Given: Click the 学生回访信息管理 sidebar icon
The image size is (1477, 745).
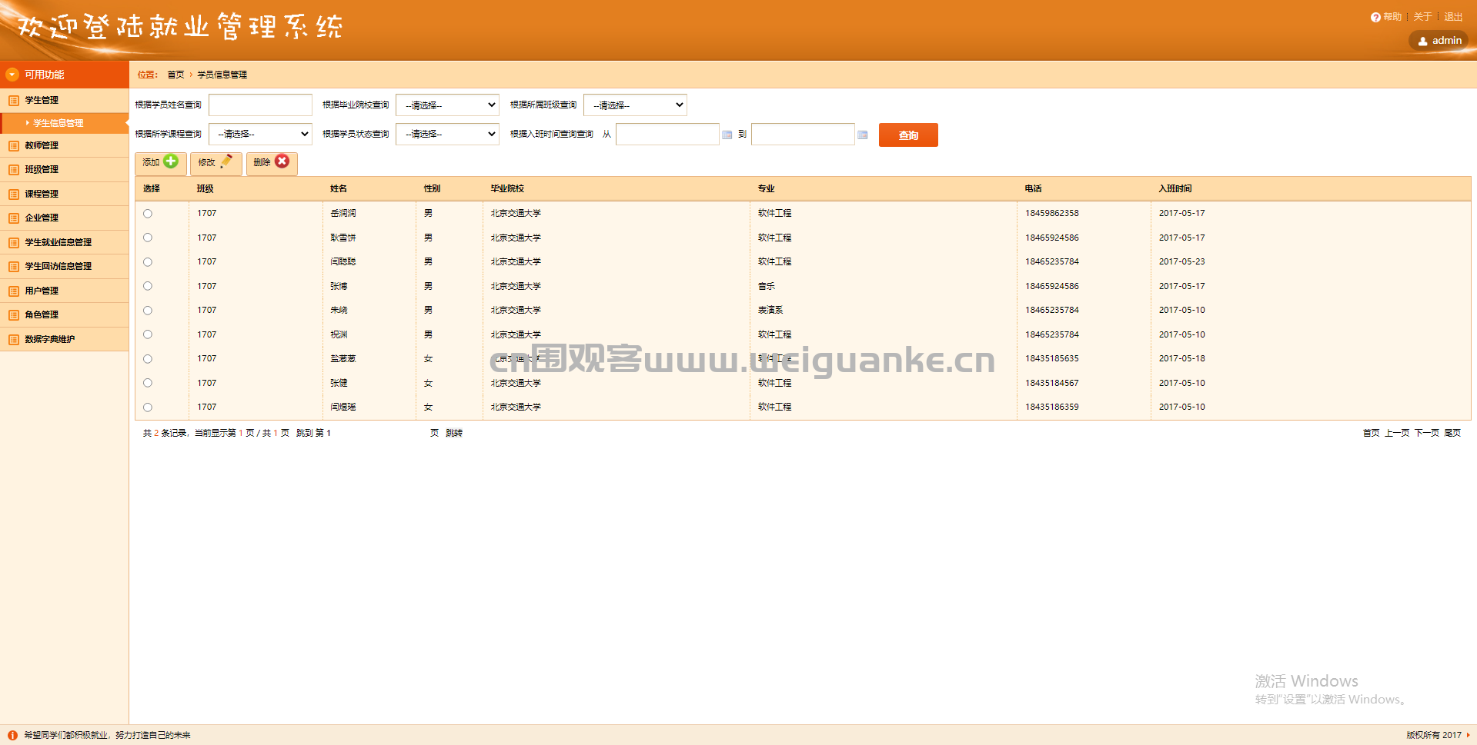Looking at the screenshot, I should (x=14, y=267).
